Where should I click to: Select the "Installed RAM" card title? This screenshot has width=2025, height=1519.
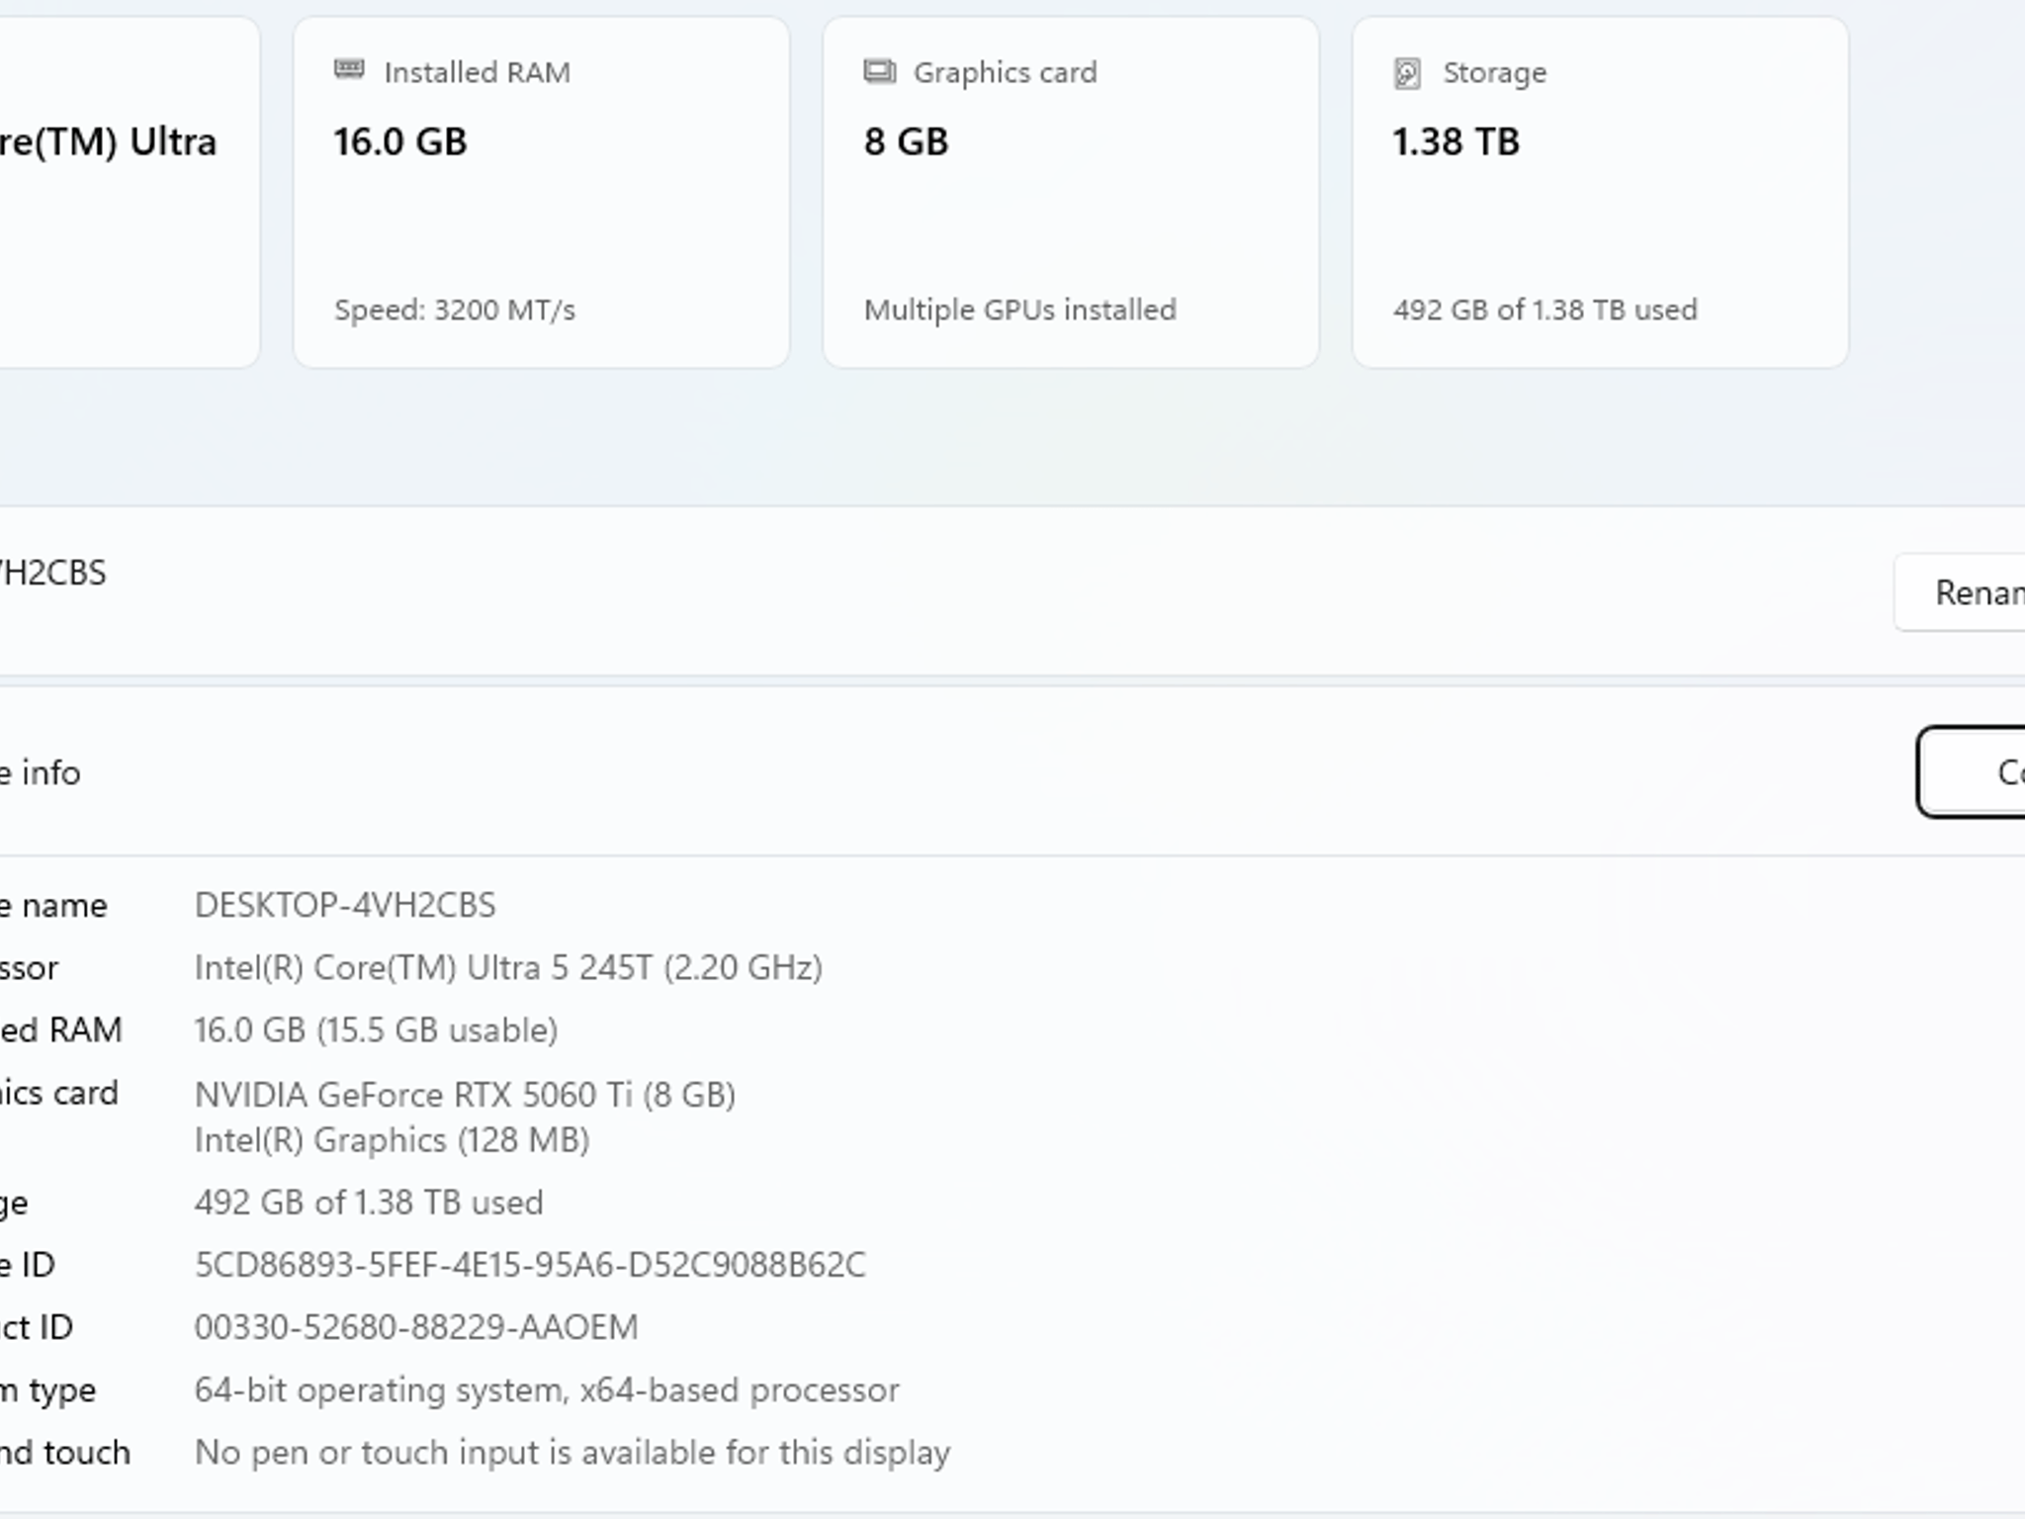477,72
